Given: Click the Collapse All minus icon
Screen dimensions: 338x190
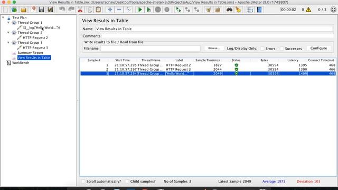Looking at the screenshot, I should click(x=119, y=9).
